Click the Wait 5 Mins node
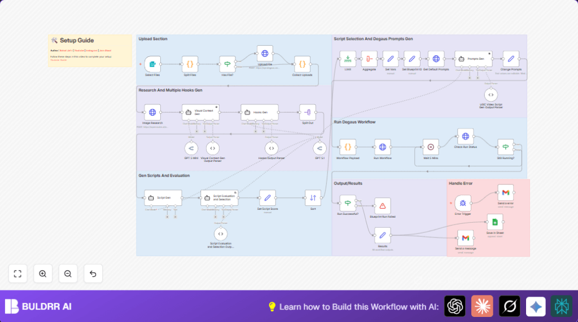 431,147
